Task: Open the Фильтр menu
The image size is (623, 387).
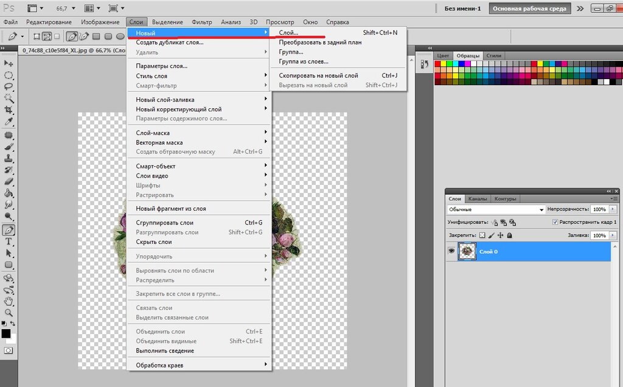Action: click(202, 22)
